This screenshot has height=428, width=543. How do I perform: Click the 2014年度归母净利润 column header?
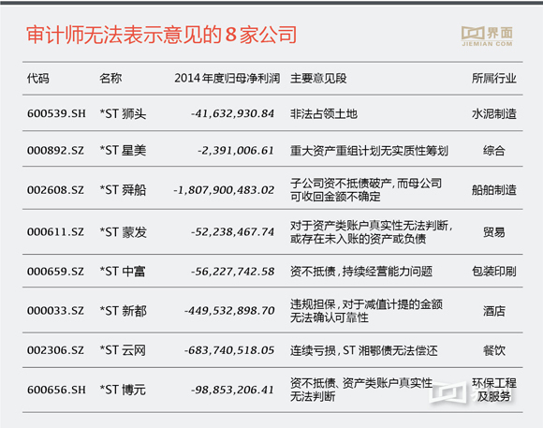pos(227,79)
